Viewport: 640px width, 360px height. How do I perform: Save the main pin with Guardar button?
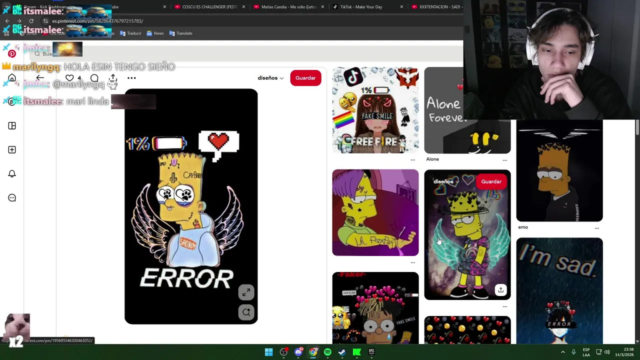pyautogui.click(x=305, y=78)
